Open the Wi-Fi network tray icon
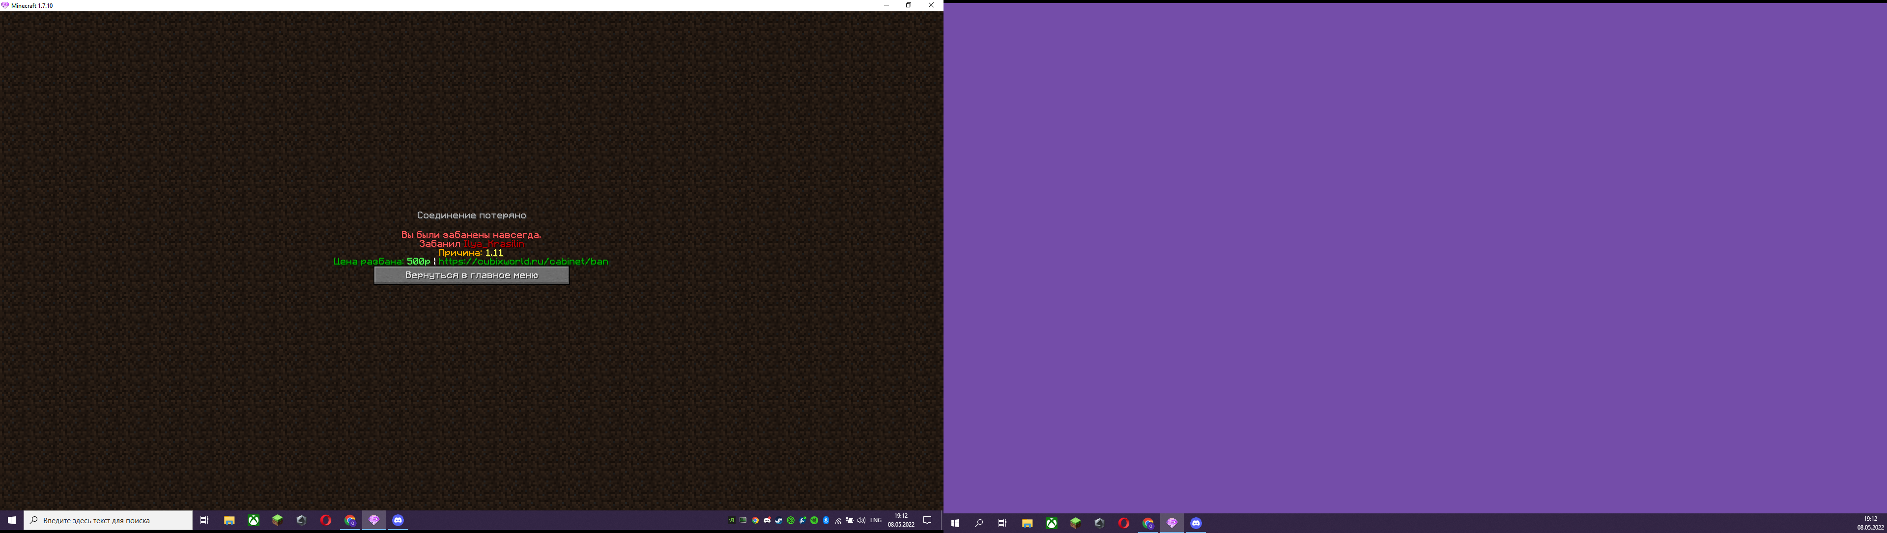Viewport: 1887px width, 533px height. pyautogui.click(x=838, y=521)
